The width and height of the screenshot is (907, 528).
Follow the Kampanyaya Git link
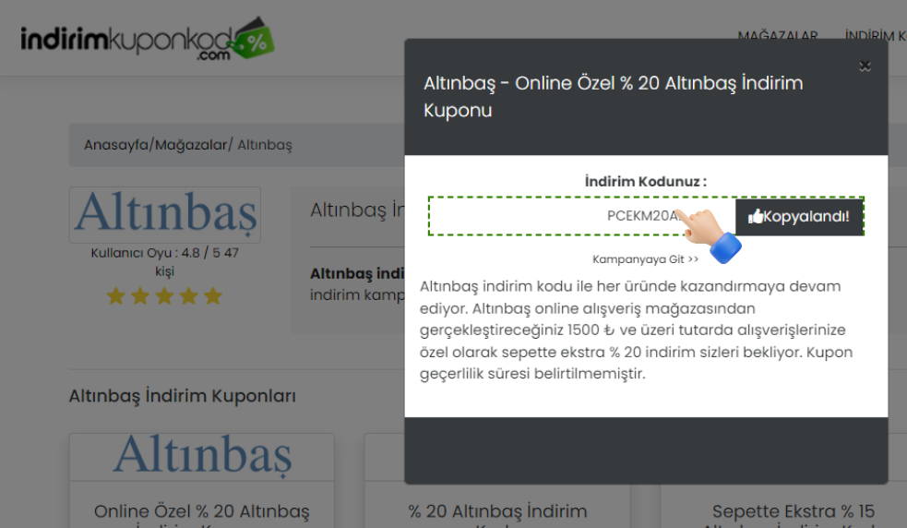[x=646, y=259]
